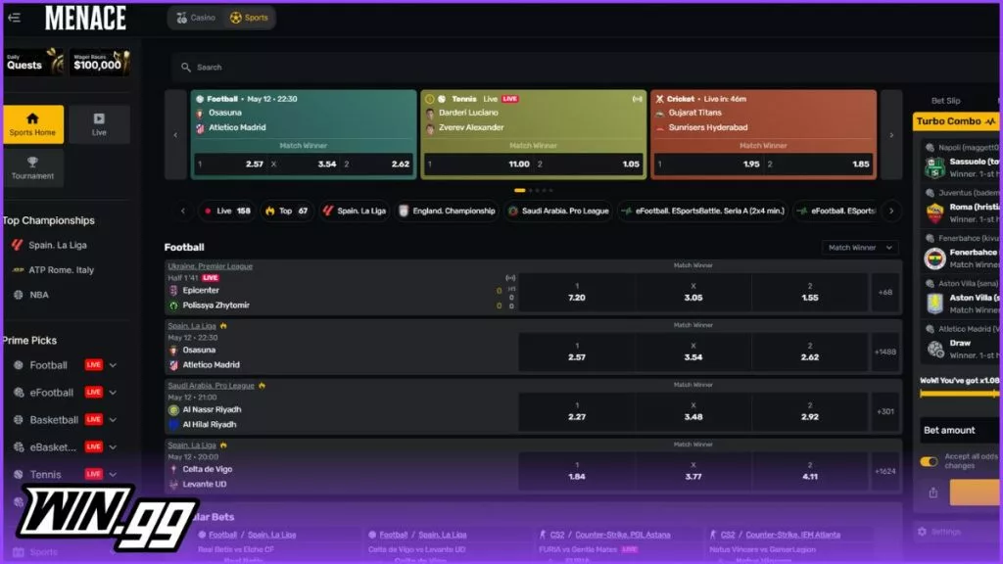The height and width of the screenshot is (564, 1003).
Task: Open the Casino tab
Action: click(x=196, y=18)
